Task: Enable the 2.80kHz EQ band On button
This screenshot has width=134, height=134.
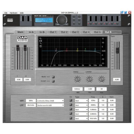Action: pos(71,113)
